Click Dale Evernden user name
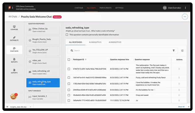195x113 pixels. [x=175, y=8]
